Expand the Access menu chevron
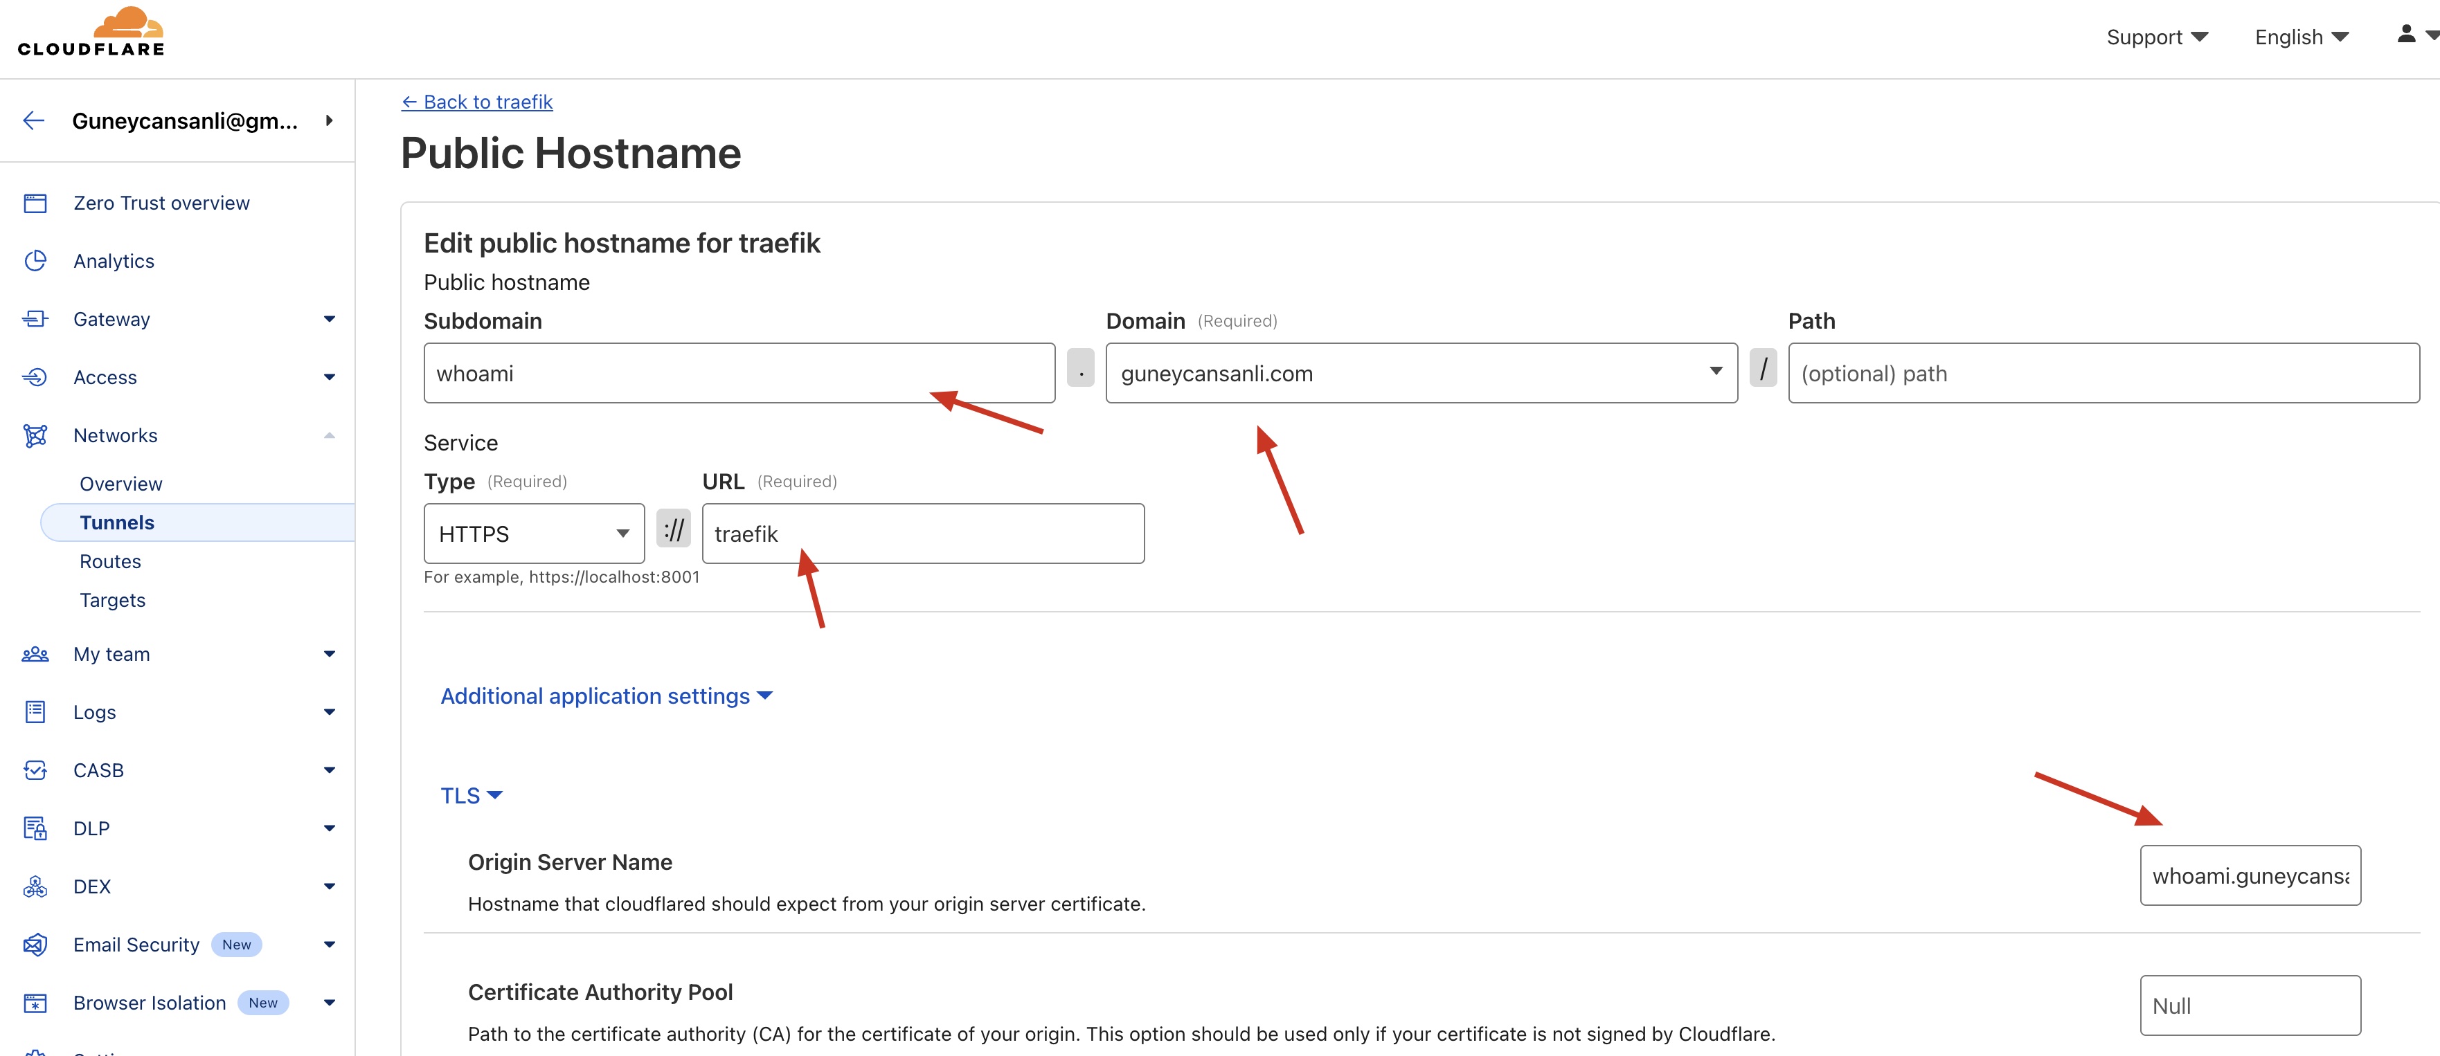Viewport: 2440px width, 1056px height. pyautogui.click(x=330, y=377)
